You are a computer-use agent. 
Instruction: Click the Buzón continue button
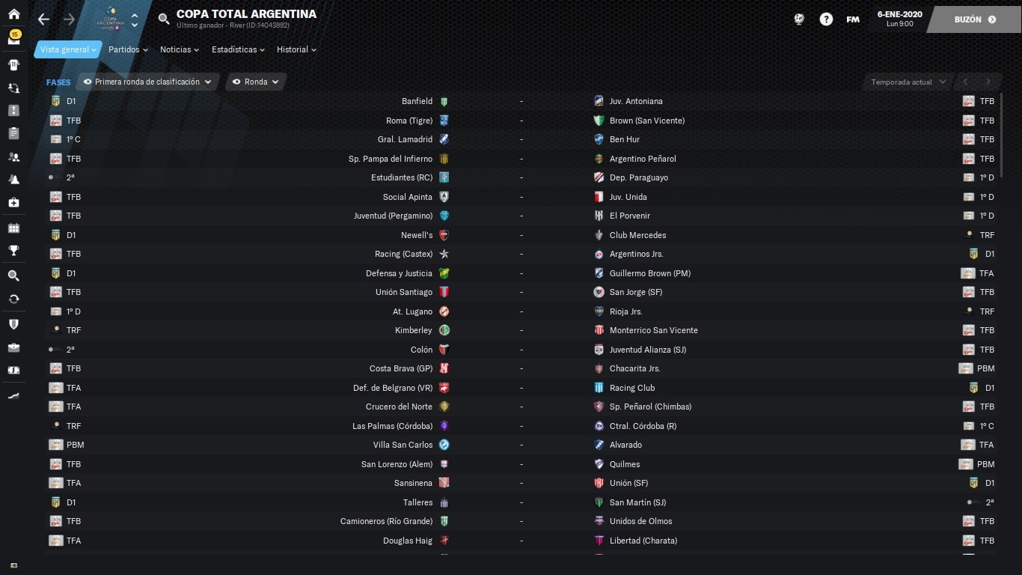[x=974, y=19]
